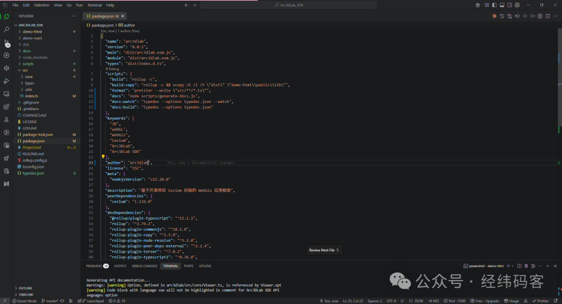The height and width of the screenshot is (304, 562).
Task: Open the Help menu
Action: click(x=110, y=5)
